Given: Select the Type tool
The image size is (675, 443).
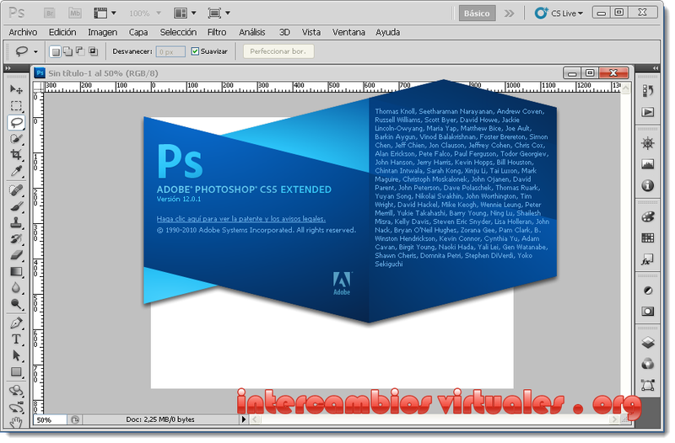Looking at the screenshot, I should point(16,339).
